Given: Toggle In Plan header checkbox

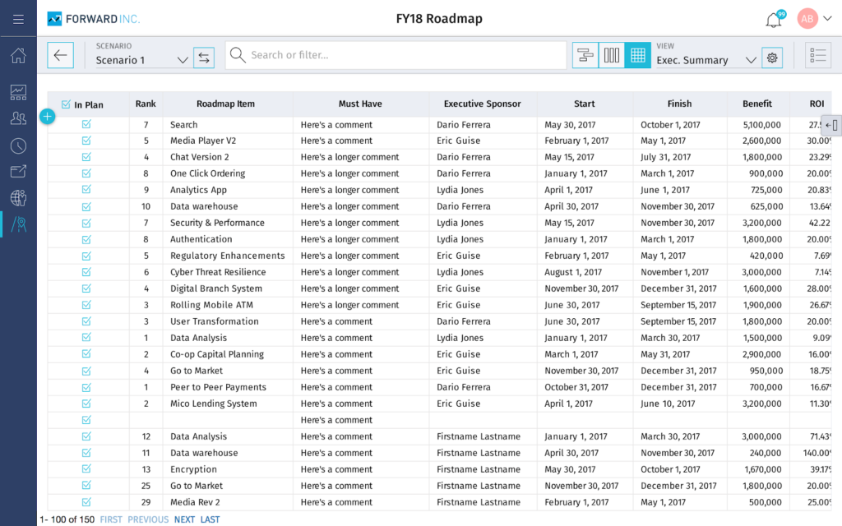Looking at the screenshot, I should click(66, 104).
